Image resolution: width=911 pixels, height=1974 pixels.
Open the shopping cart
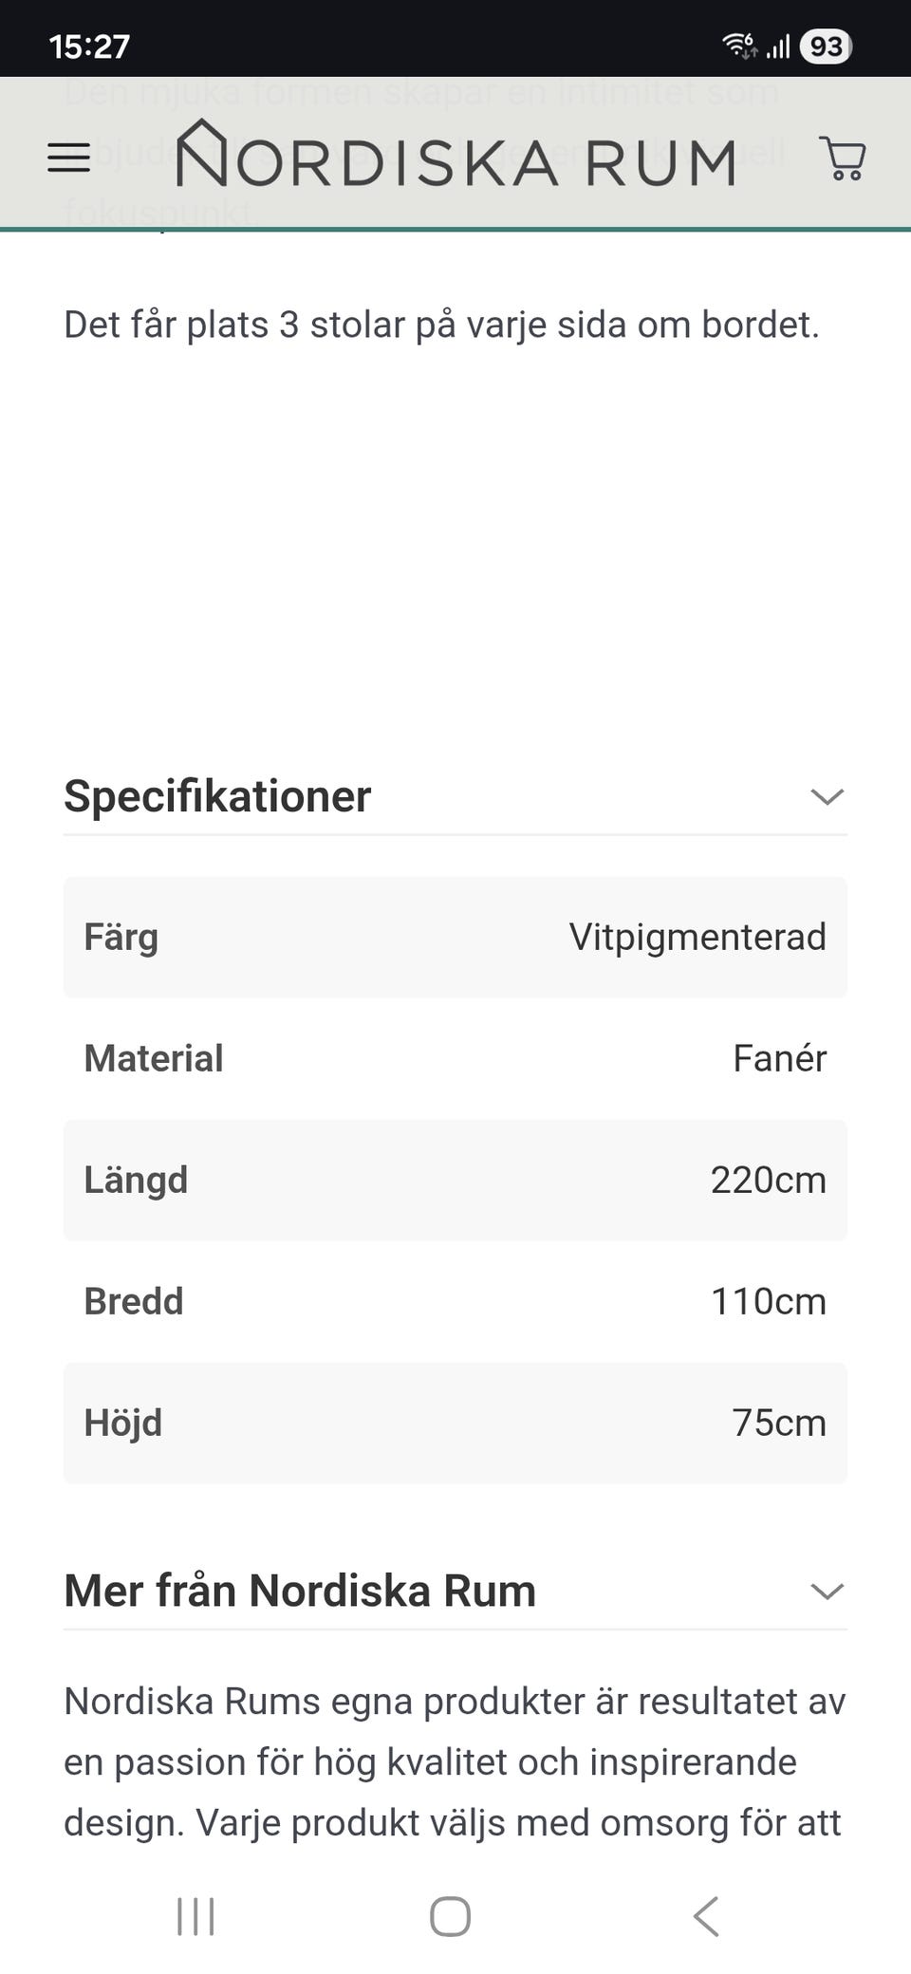tap(842, 158)
